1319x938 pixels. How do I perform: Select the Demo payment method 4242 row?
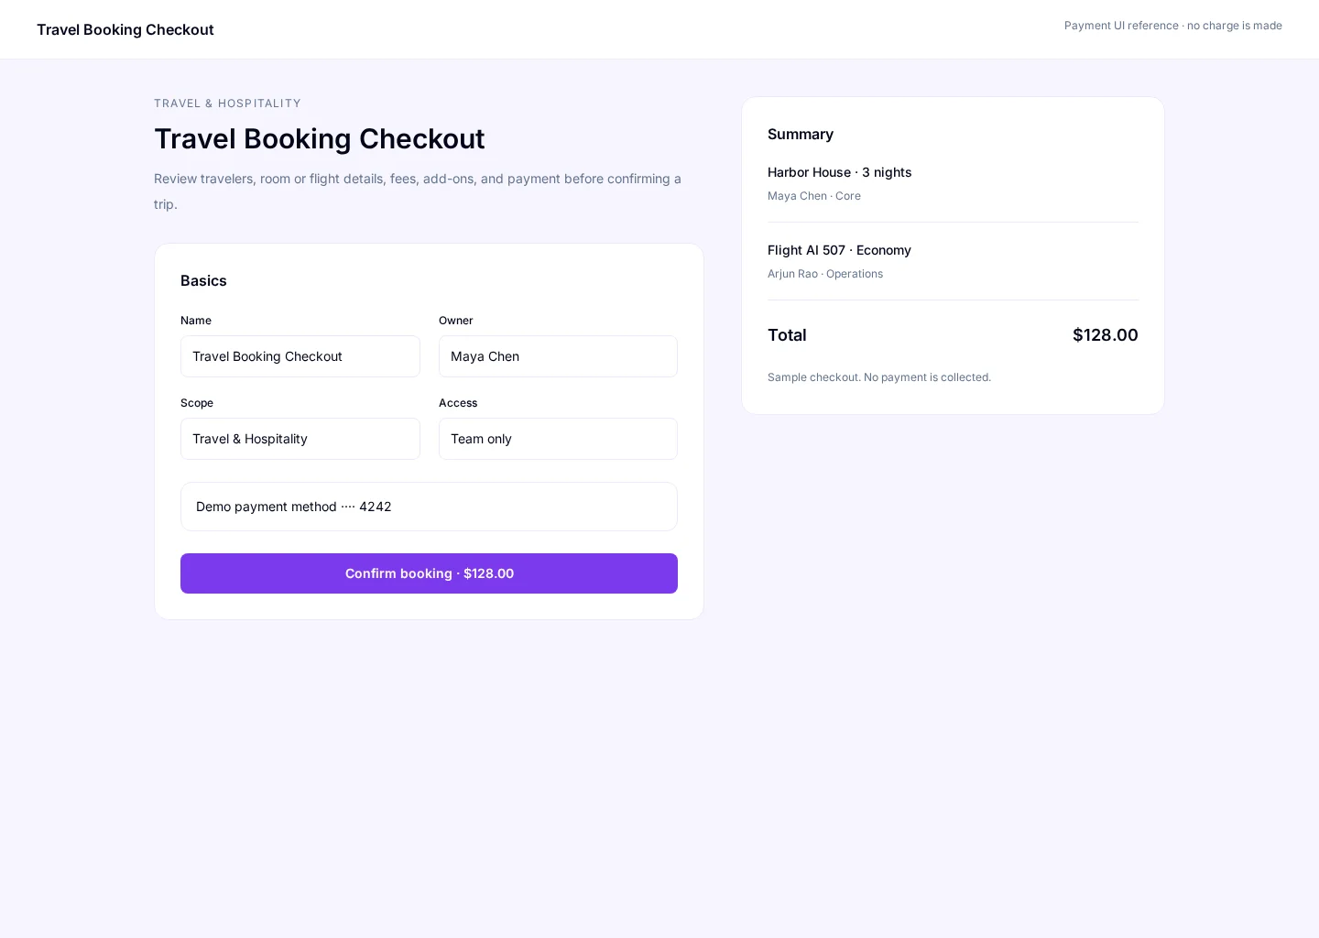pyautogui.click(x=429, y=507)
